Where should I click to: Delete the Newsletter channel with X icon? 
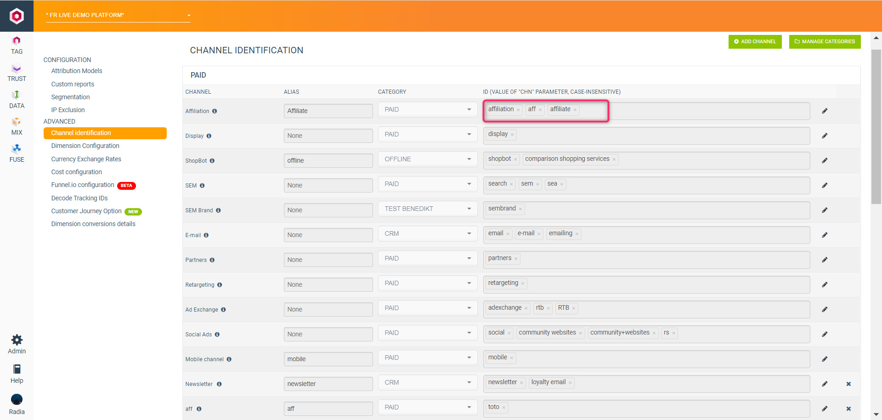(848, 384)
